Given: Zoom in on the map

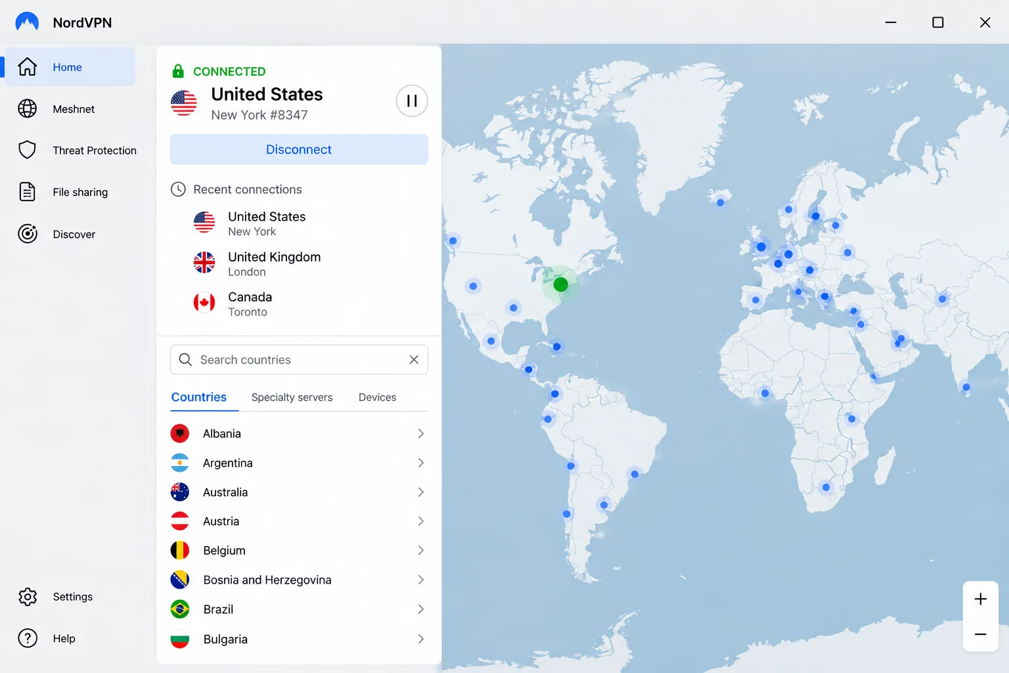Looking at the screenshot, I should point(981,599).
